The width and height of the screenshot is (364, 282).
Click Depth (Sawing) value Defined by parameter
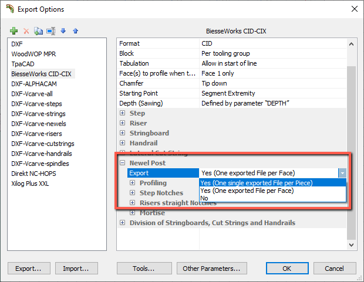point(272,103)
